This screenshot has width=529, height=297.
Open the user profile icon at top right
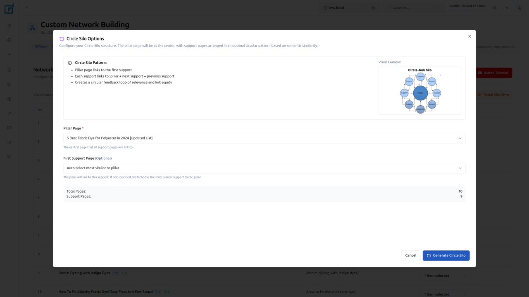pyautogui.click(x=519, y=7)
